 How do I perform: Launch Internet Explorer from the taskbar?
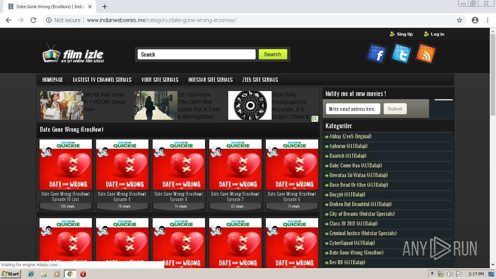tap(31, 274)
